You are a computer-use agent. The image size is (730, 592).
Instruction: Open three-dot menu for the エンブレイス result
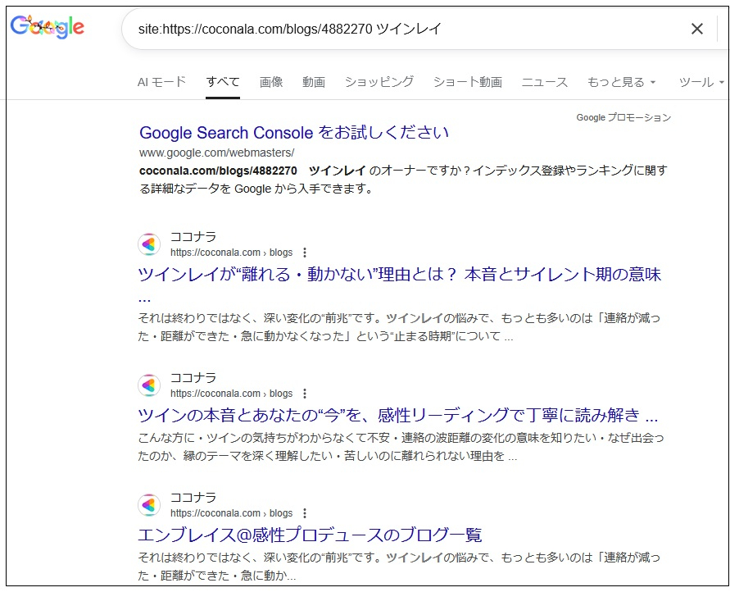click(x=305, y=513)
